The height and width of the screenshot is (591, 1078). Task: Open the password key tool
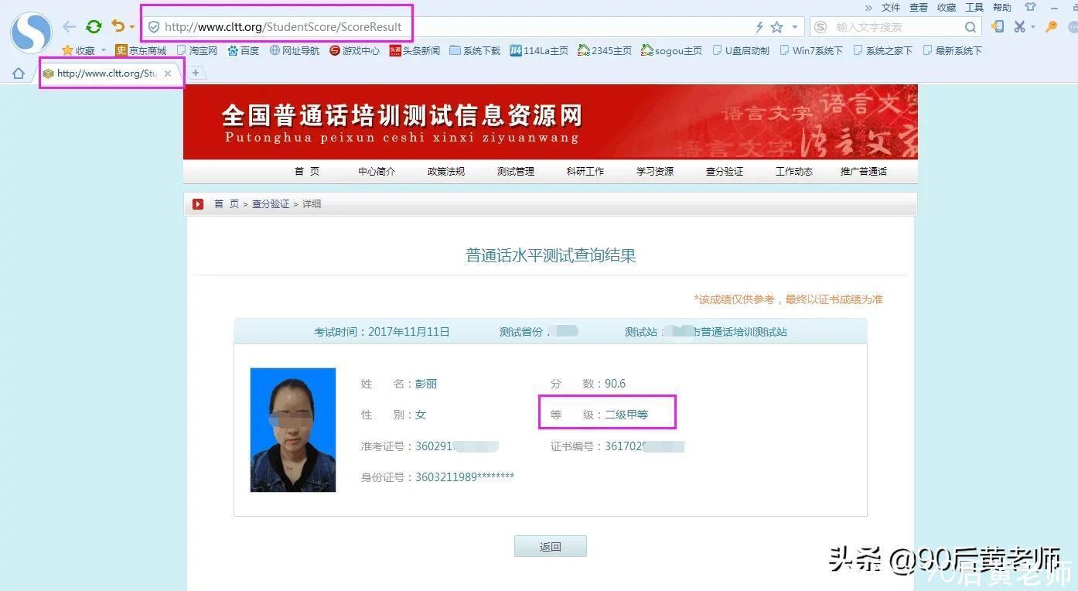coord(1049,26)
